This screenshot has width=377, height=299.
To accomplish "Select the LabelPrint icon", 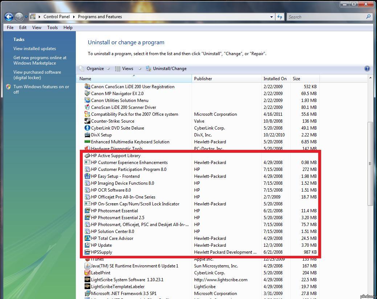I will pos(87,273).
